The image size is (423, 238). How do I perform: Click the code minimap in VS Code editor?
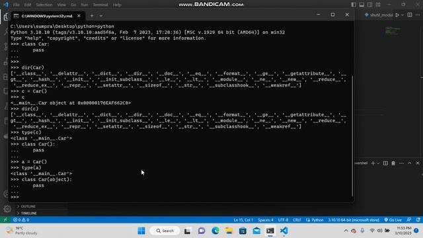[x=393, y=30]
